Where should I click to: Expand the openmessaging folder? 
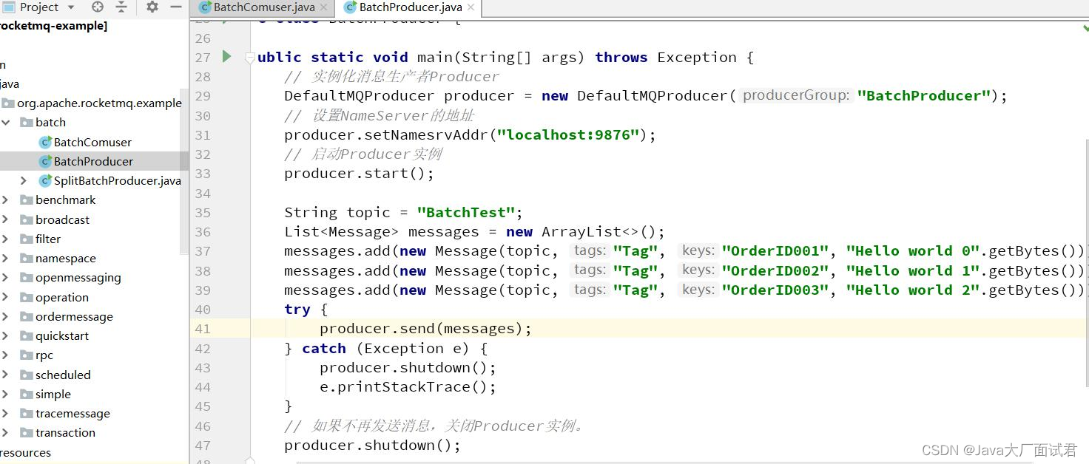pyautogui.click(x=6, y=278)
